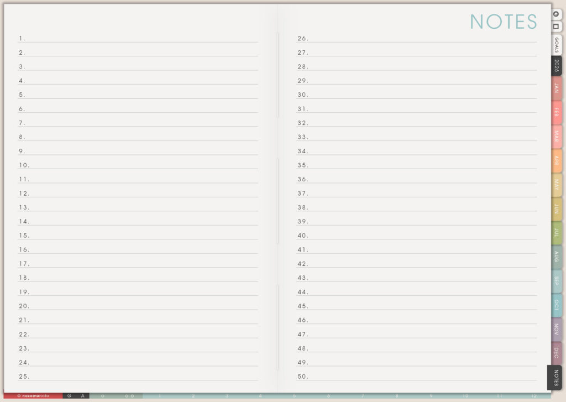The image size is (566, 402).
Task: Click the G button in bottom bar
Action: tap(70, 396)
